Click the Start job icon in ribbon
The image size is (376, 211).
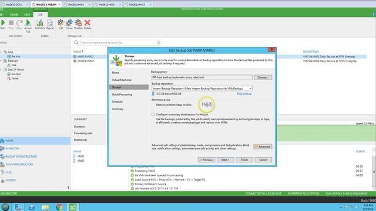(x=3, y=23)
